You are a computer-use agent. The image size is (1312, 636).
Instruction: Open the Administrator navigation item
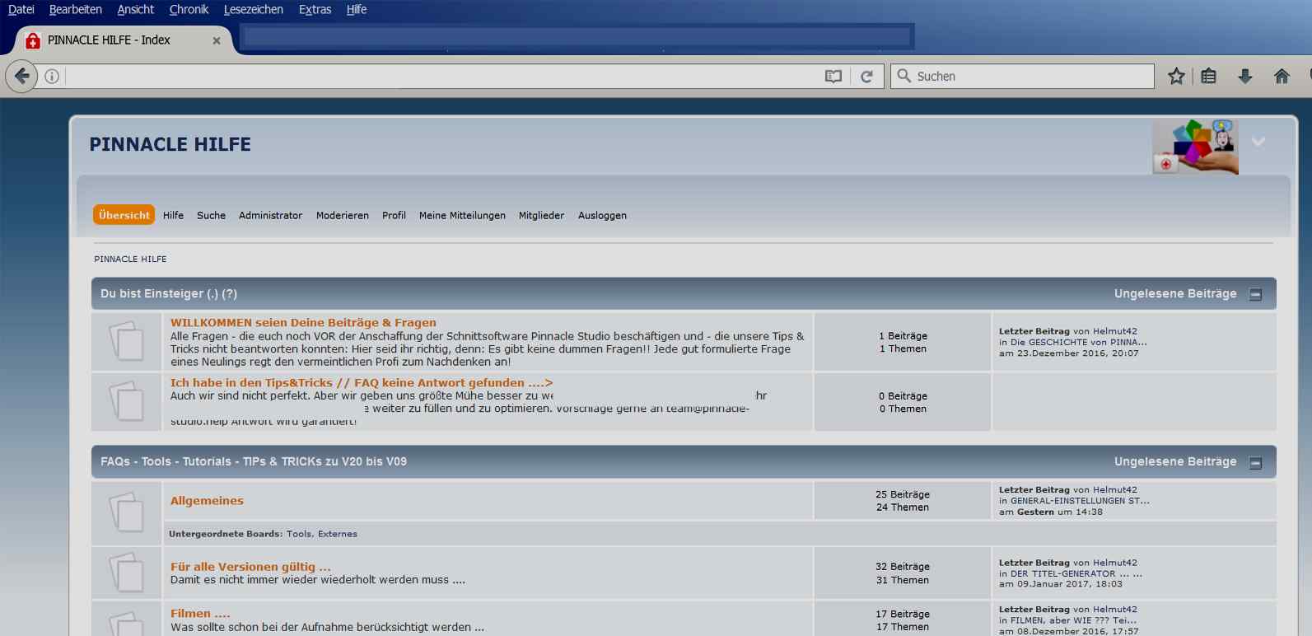[x=270, y=216]
